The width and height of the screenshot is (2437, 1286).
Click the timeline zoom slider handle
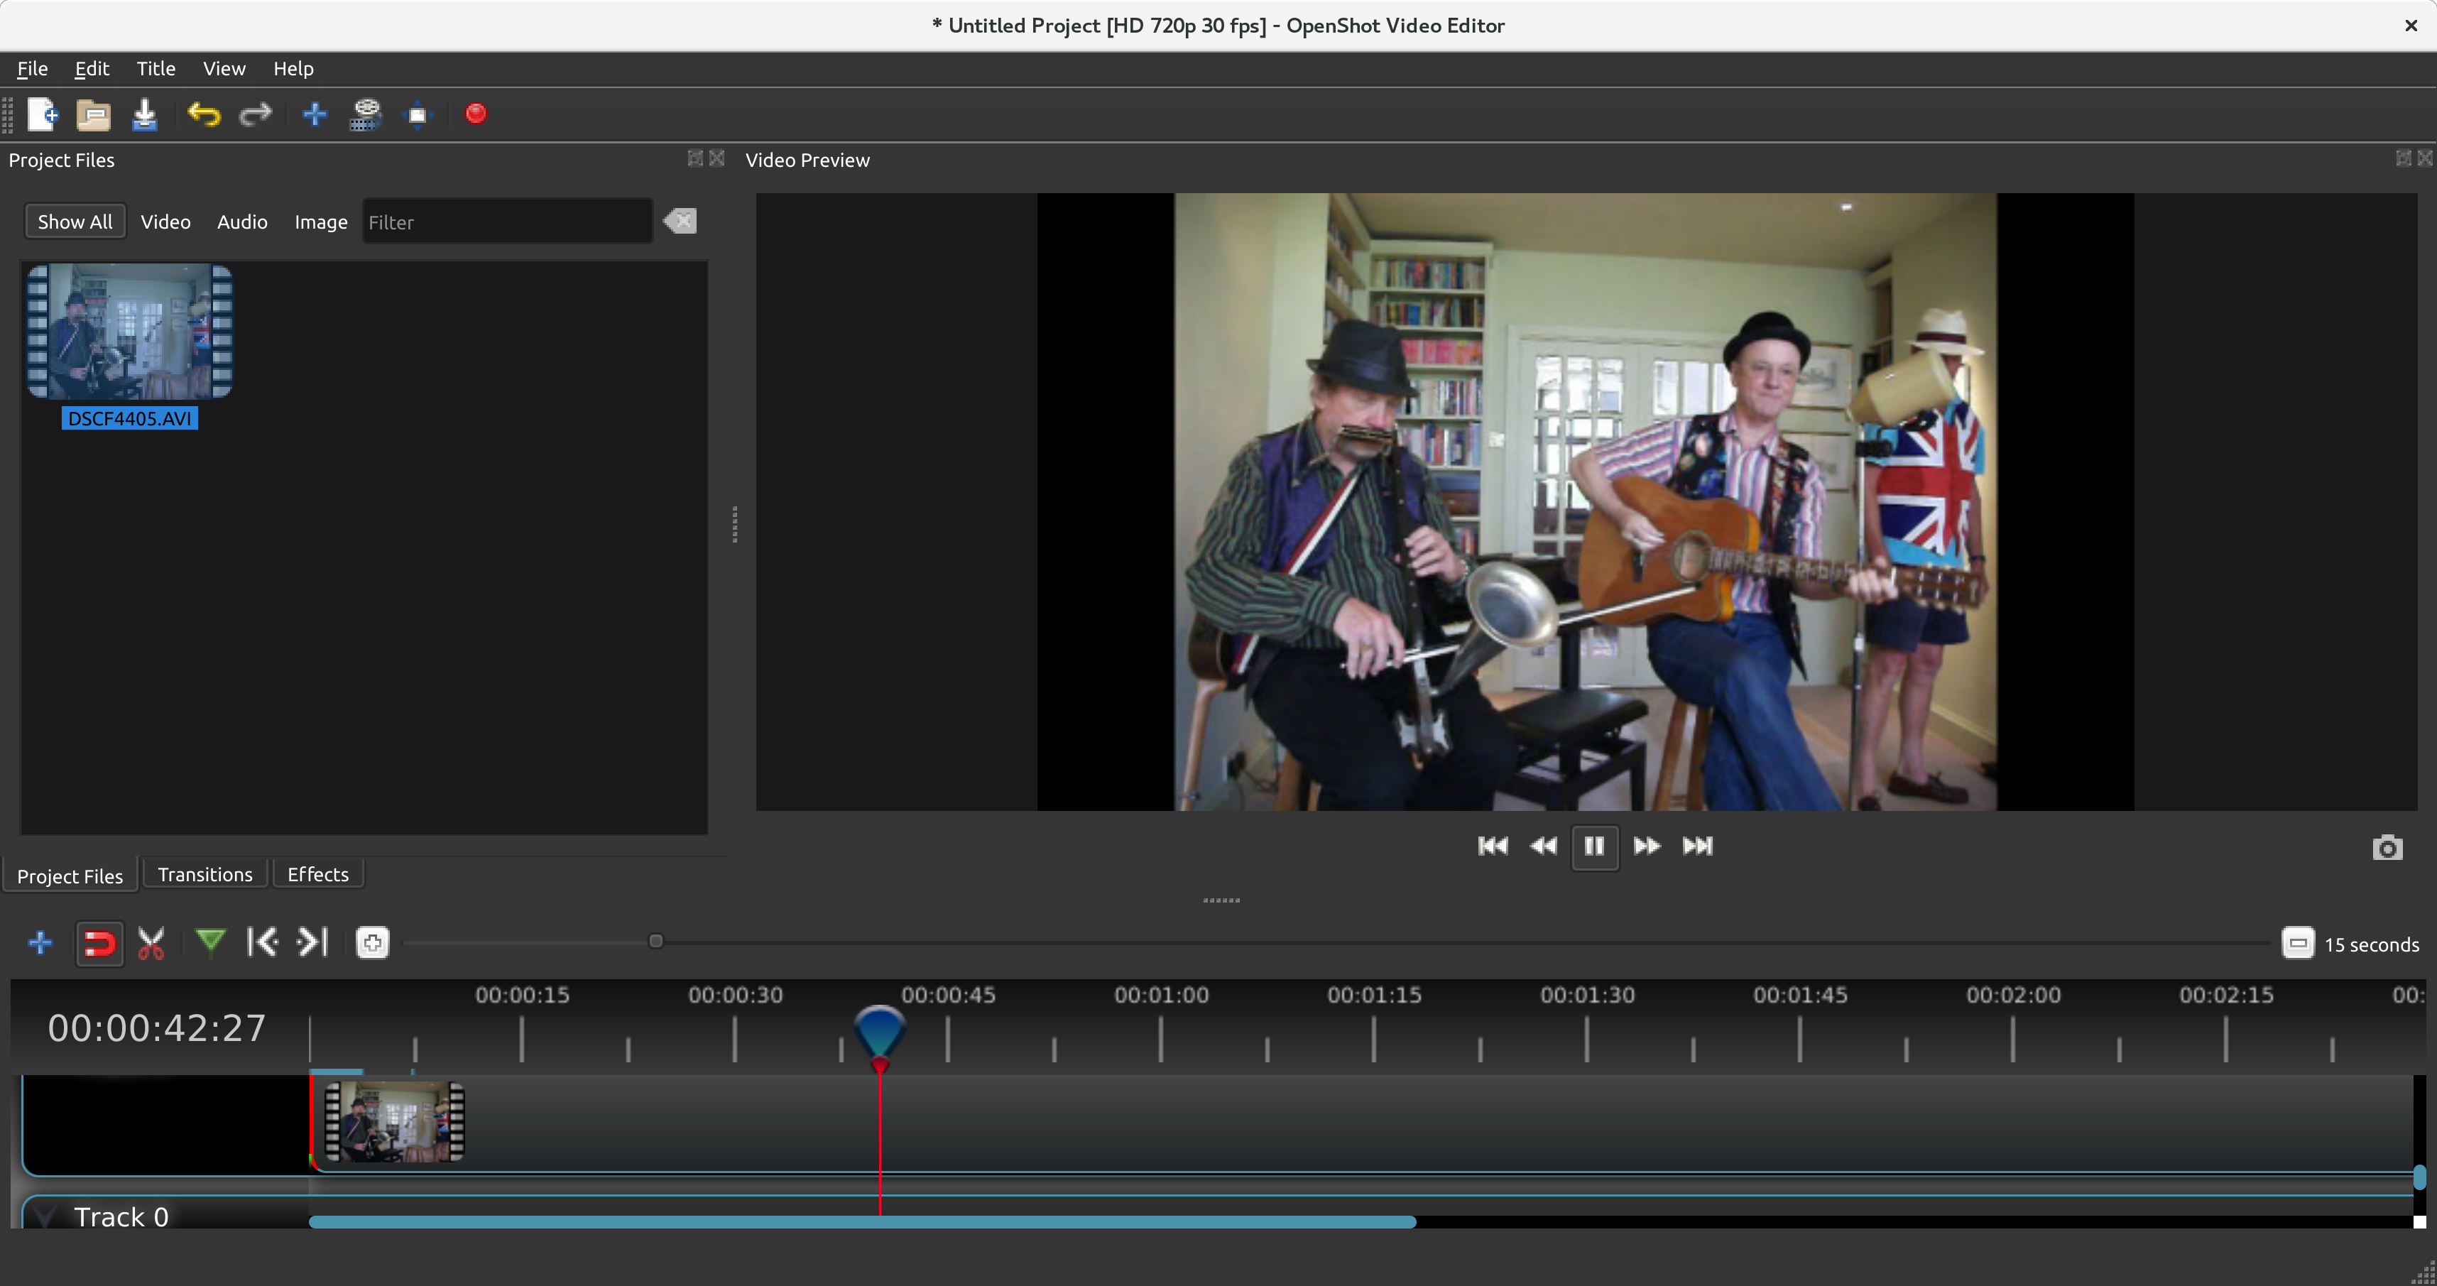click(655, 942)
